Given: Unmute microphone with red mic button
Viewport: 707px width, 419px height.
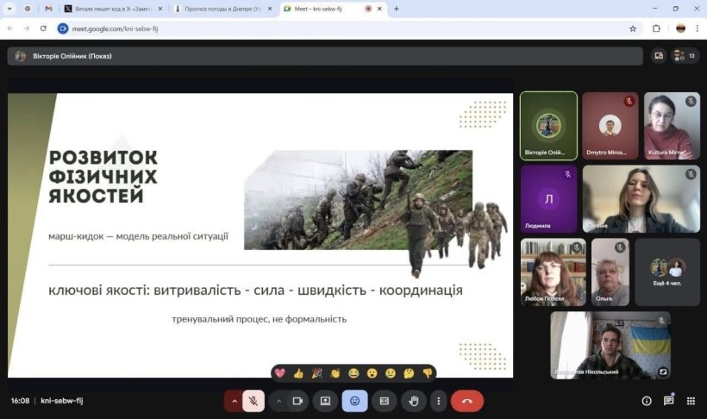Looking at the screenshot, I should [x=253, y=401].
